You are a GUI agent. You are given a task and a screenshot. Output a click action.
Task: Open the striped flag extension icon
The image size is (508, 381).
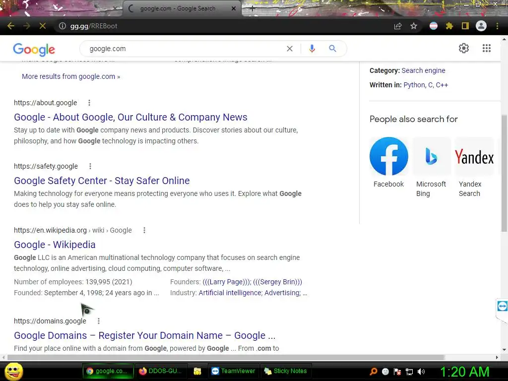[434, 26]
